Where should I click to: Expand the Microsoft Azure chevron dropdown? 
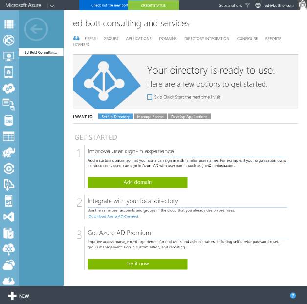pos(52,5)
